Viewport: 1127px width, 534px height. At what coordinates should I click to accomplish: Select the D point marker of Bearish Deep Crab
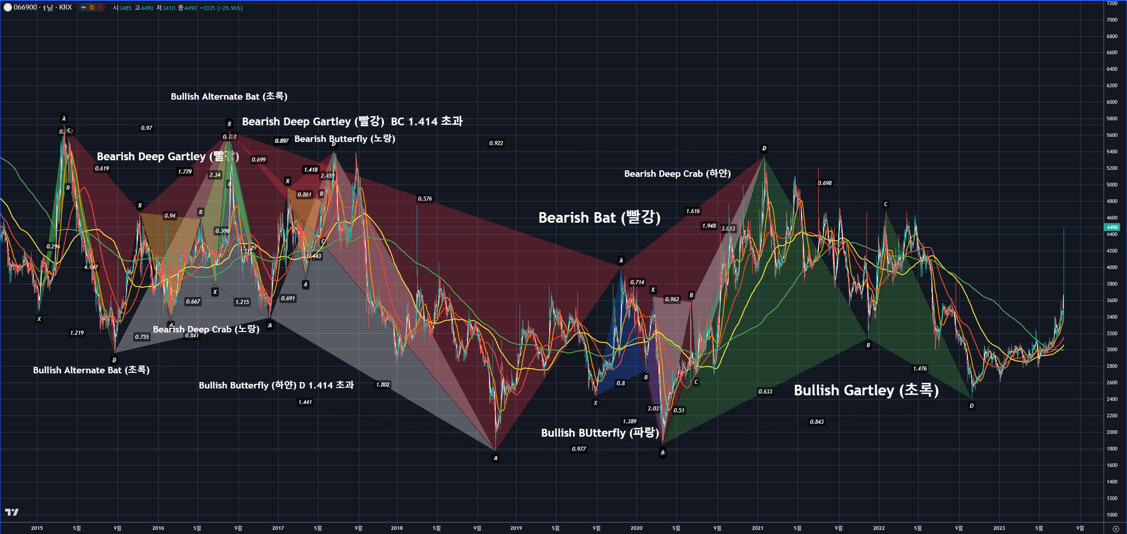pyautogui.click(x=764, y=148)
